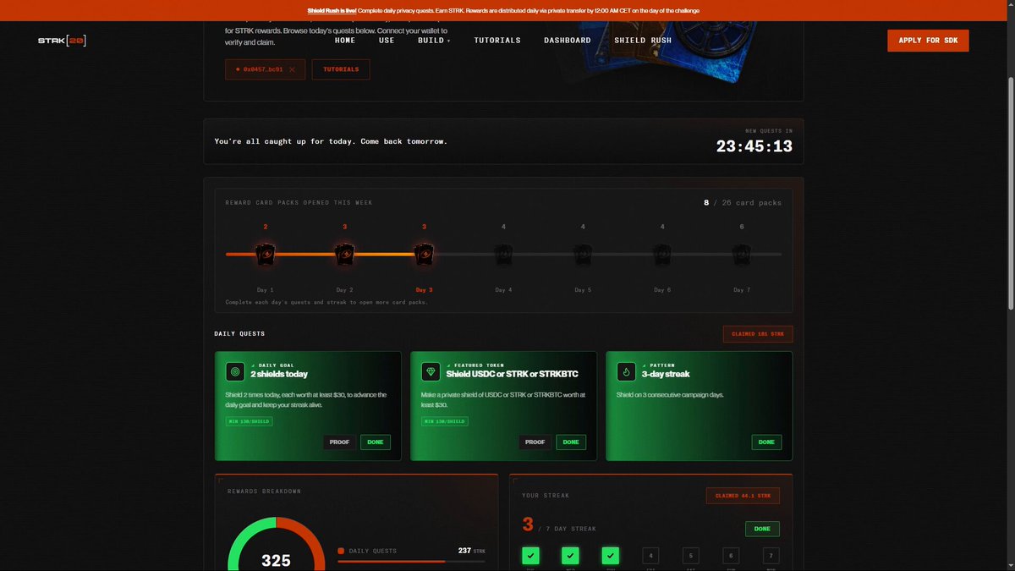Click the Day 5 card pack icon
Image resolution: width=1015 pixels, height=571 pixels.
[x=583, y=254]
